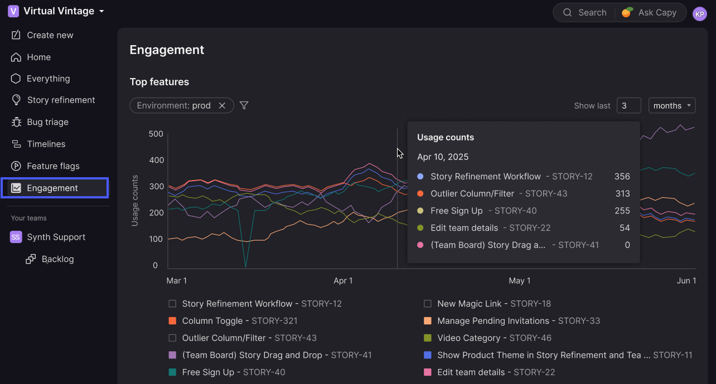Open Ask Capy assistant

point(649,12)
